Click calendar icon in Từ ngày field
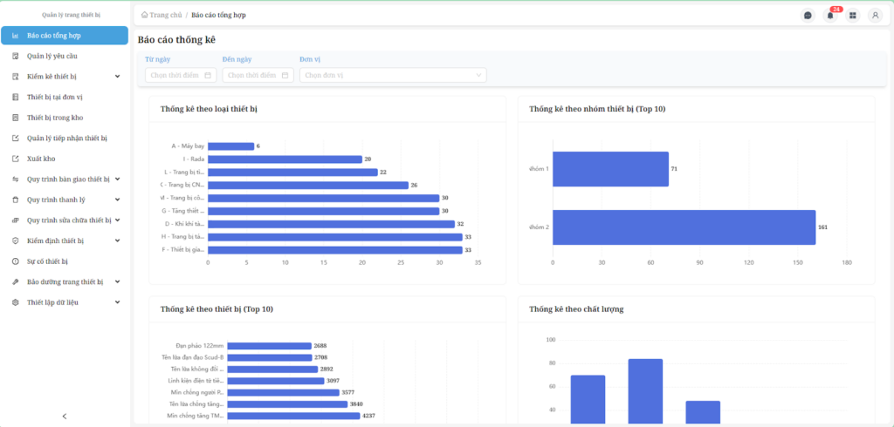894x427 pixels. click(208, 76)
